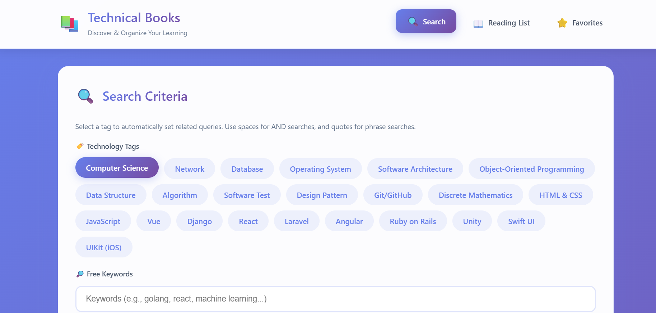Select the Software Test tag
Screen dimensions: 656x313
pos(247,195)
